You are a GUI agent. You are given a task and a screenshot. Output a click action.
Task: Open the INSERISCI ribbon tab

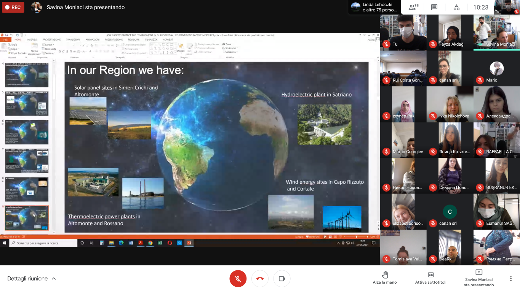(32, 40)
